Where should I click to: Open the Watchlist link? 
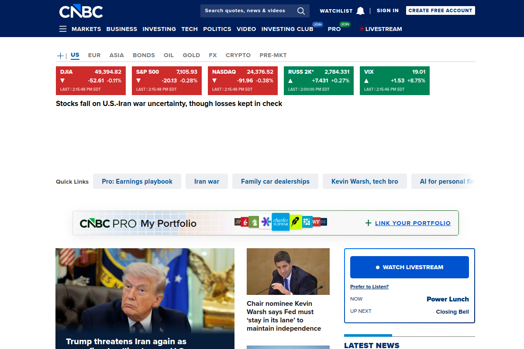(x=336, y=11)
